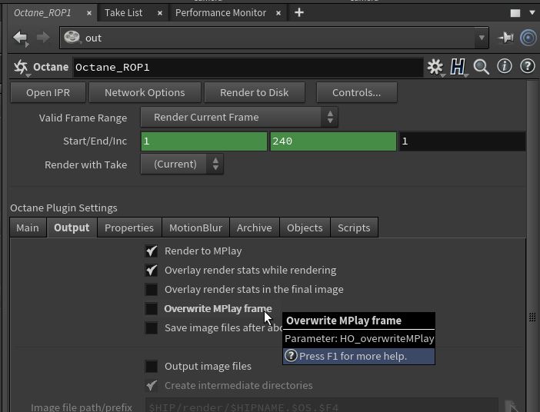Open the MotionBlur settings tab
The image size is (540, 412).
point(195,228)
